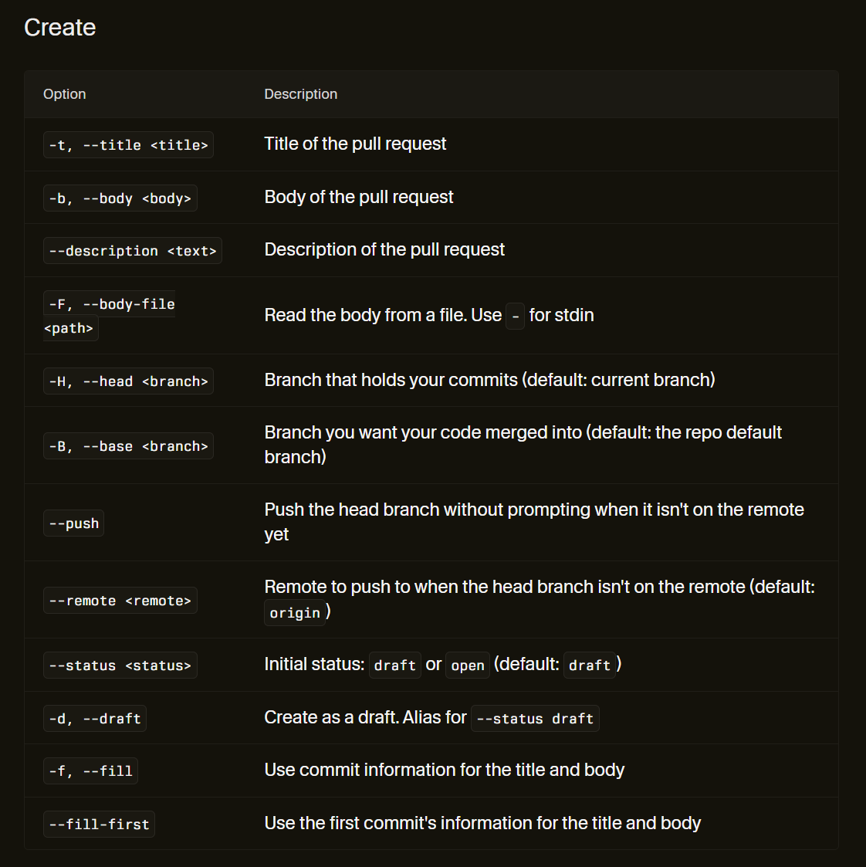Click the stdin dash code chip
Viewport: 866px width, 867px height.
(515, 317)
